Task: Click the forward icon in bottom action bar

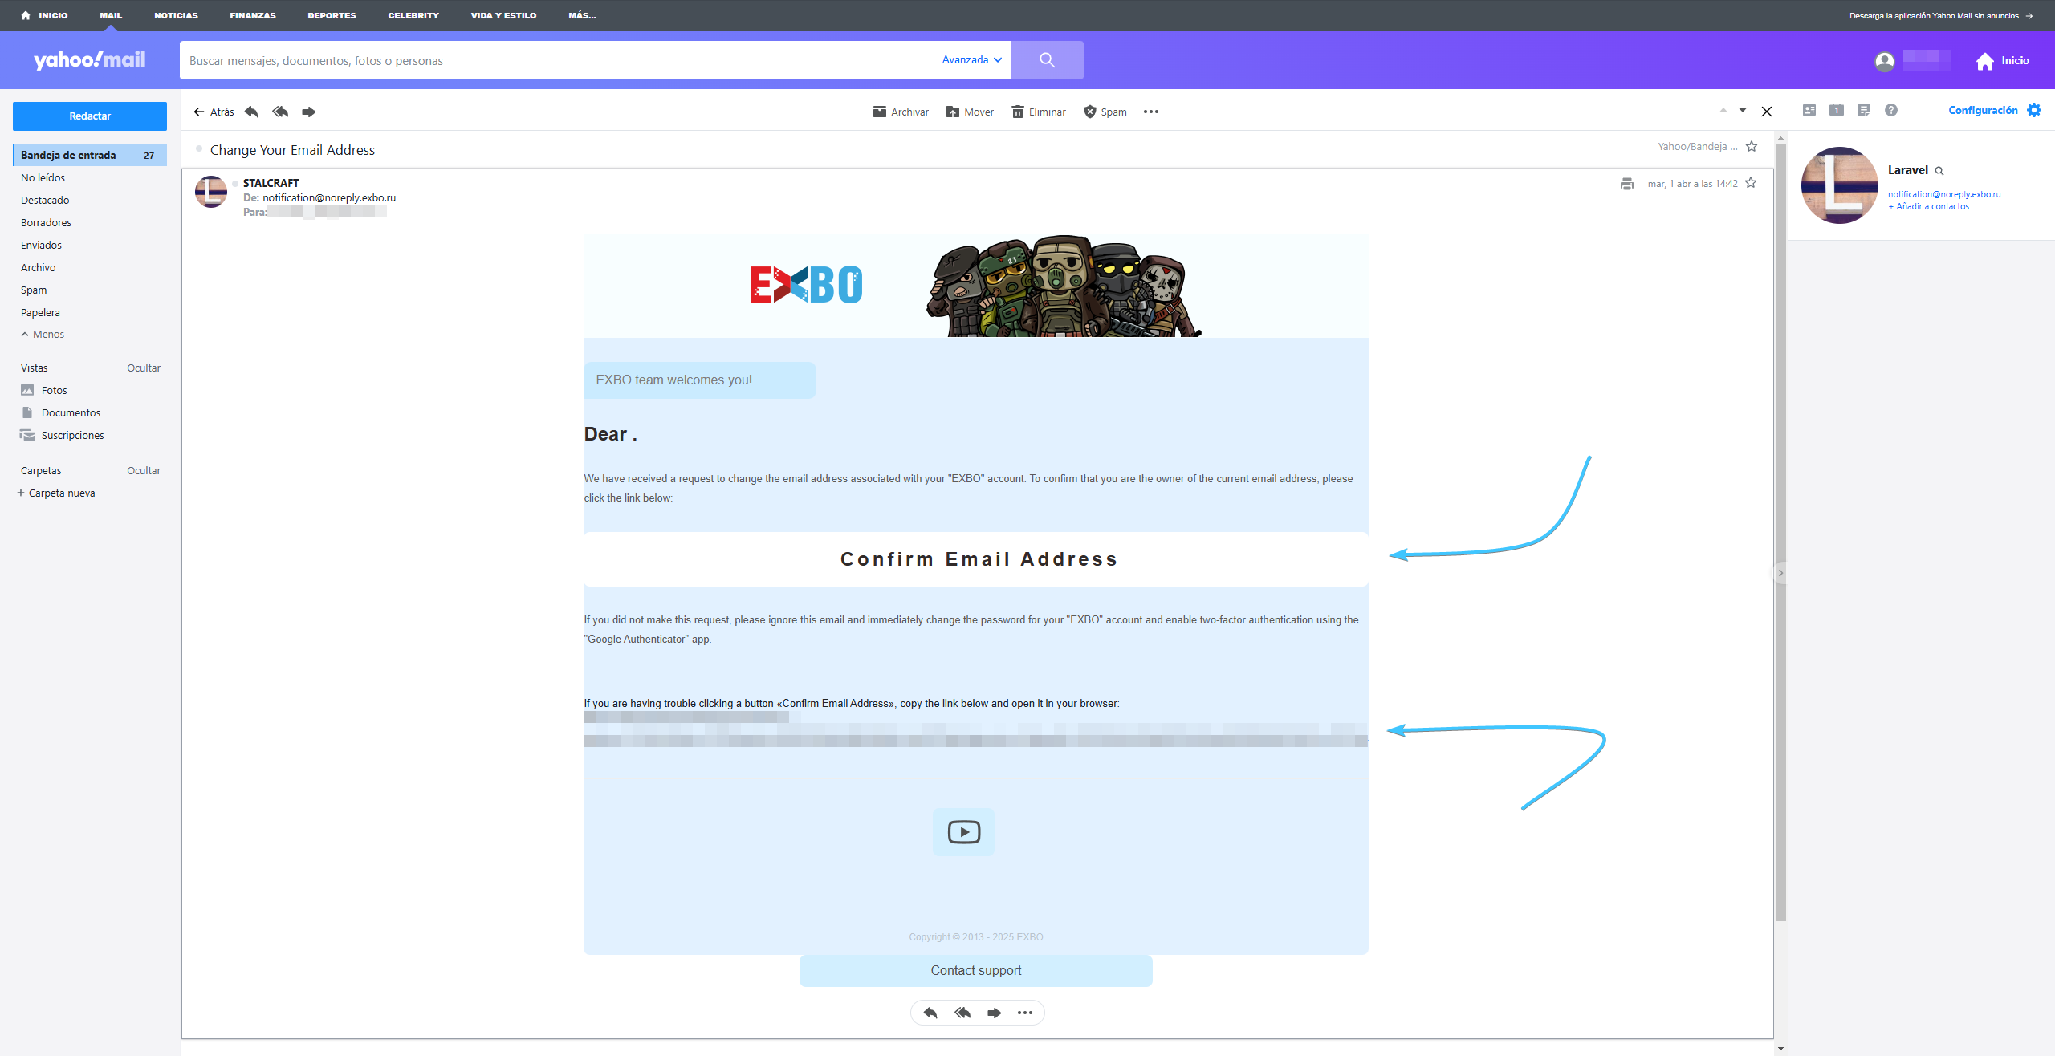Action: pyautogui.click(x=994, y=1013)
